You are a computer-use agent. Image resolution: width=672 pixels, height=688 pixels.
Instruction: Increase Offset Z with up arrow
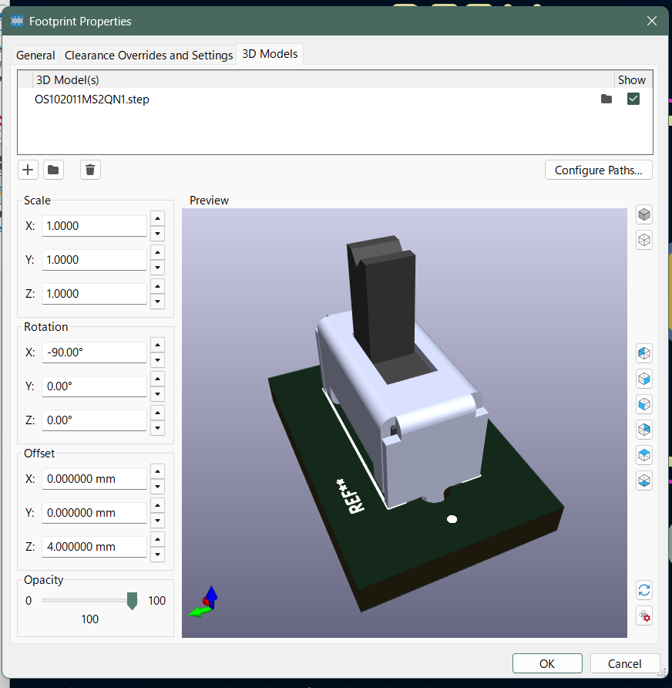pos(157,540)
